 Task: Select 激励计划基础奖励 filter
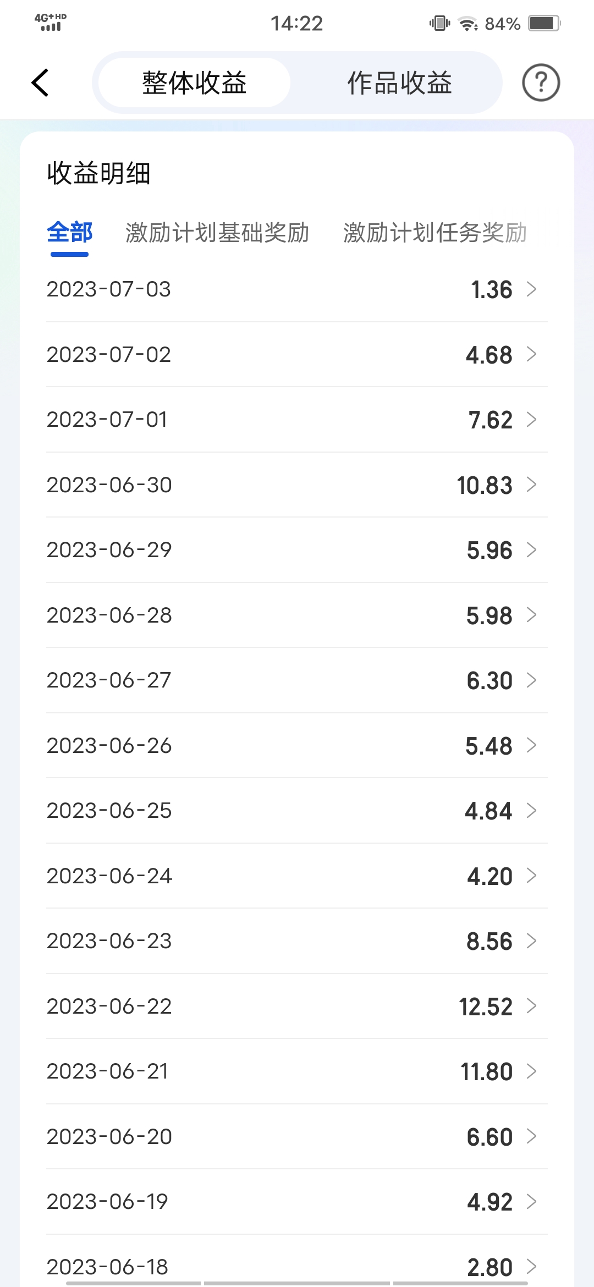(217, 233)
